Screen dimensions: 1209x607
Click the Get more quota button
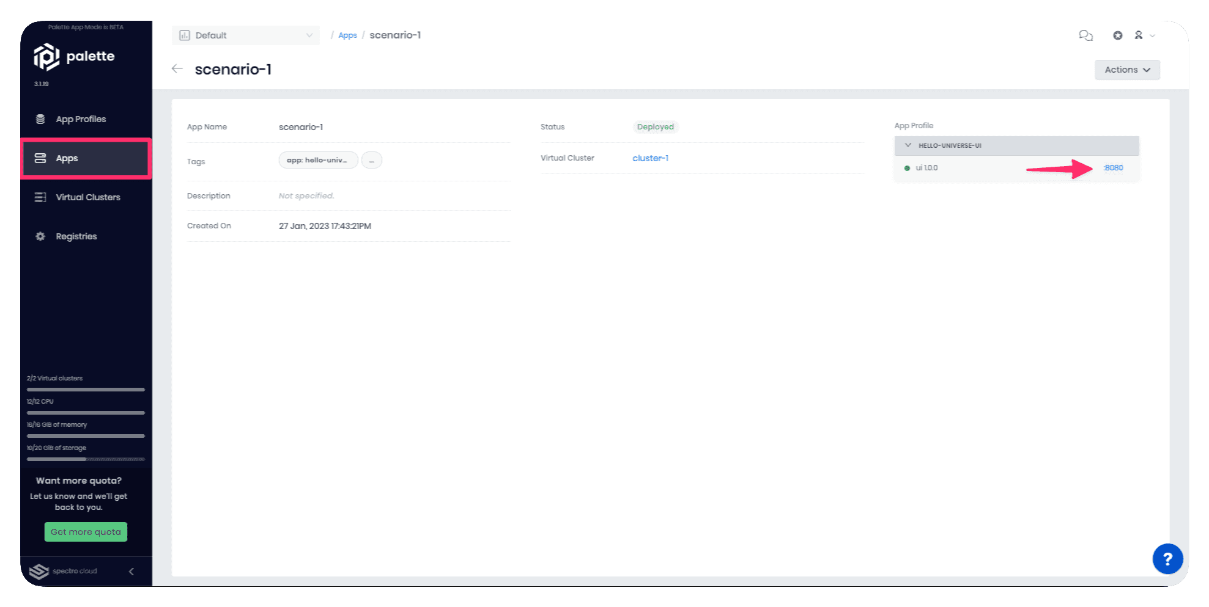pyautogui.click(x=86, y=532)
